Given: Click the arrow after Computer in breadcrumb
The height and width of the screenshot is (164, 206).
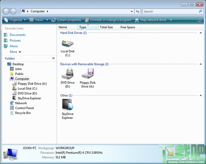Looking at the screenshot, I should point(48,11).
